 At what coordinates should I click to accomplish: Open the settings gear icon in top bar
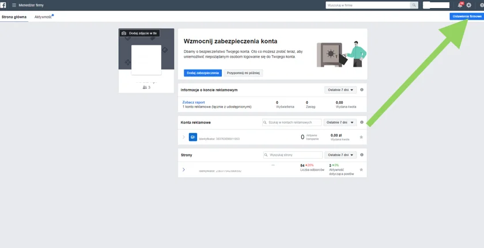pyautogui.click(x=469, y=5)
